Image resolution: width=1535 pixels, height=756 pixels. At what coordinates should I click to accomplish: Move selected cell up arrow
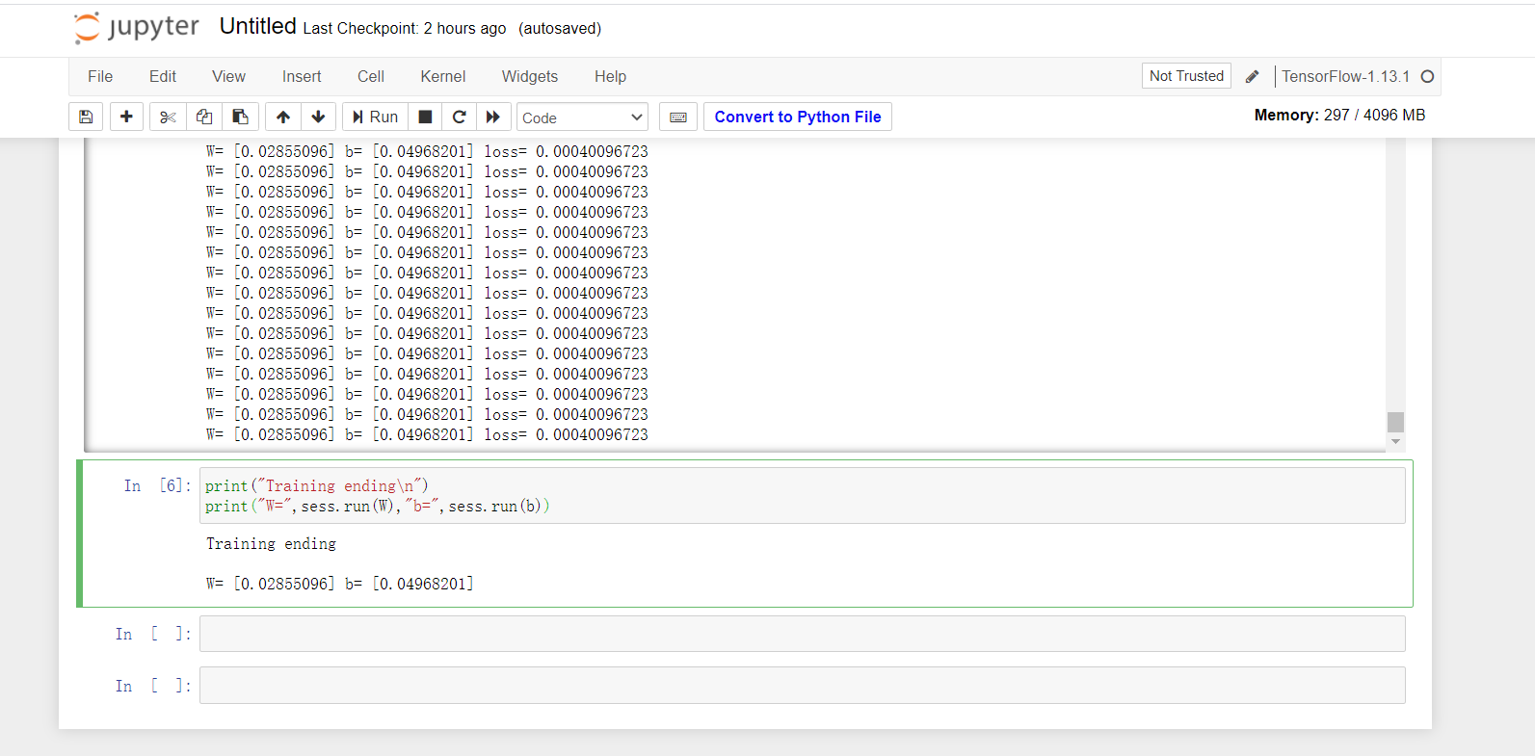(x=282, y=117)
